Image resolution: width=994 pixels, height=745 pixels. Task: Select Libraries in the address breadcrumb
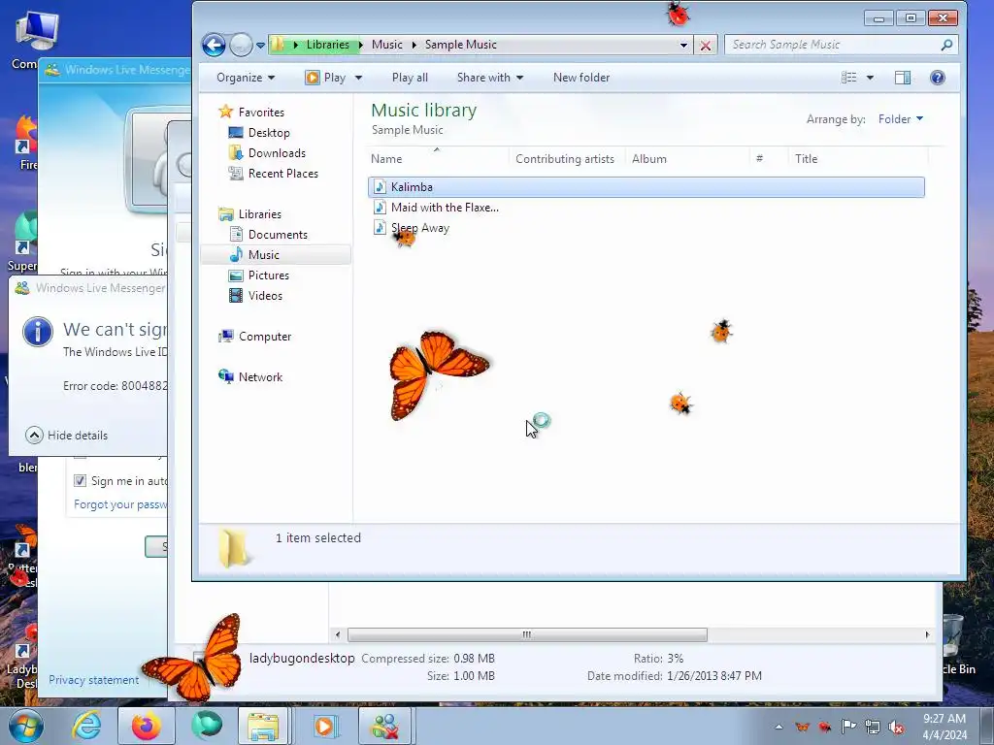327,45
